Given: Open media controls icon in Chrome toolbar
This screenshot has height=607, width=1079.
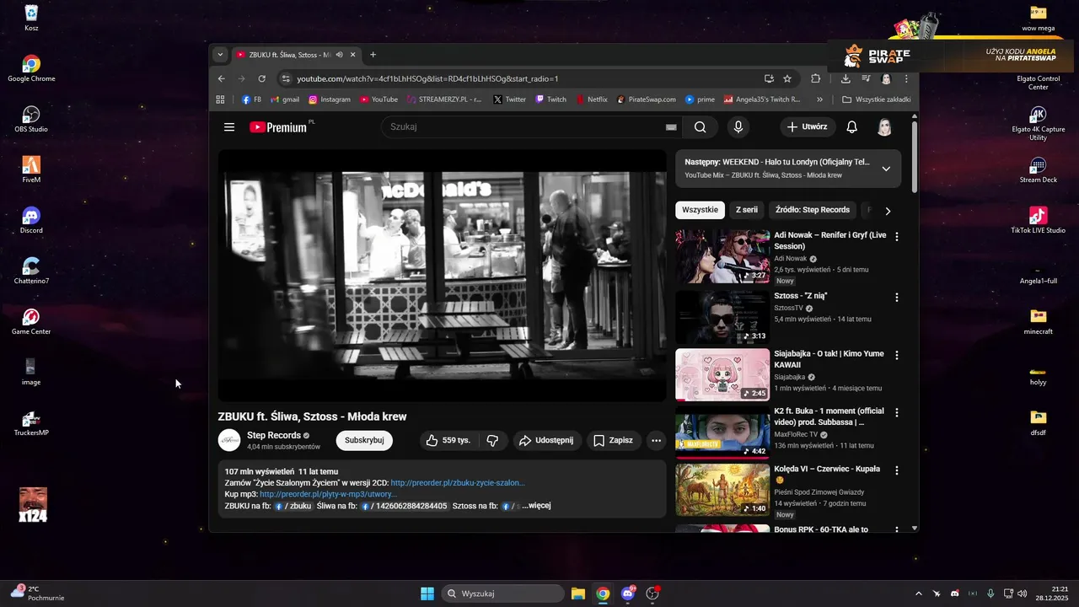Looking at the screenshot, I should [866, 78].
